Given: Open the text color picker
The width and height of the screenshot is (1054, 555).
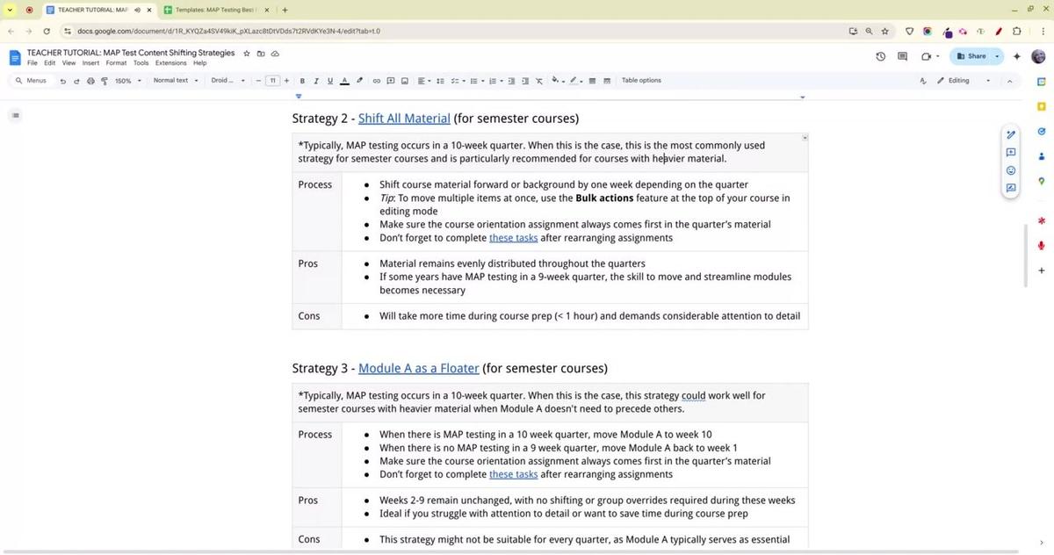Looking at the screenshot, I should coord(344,81).
